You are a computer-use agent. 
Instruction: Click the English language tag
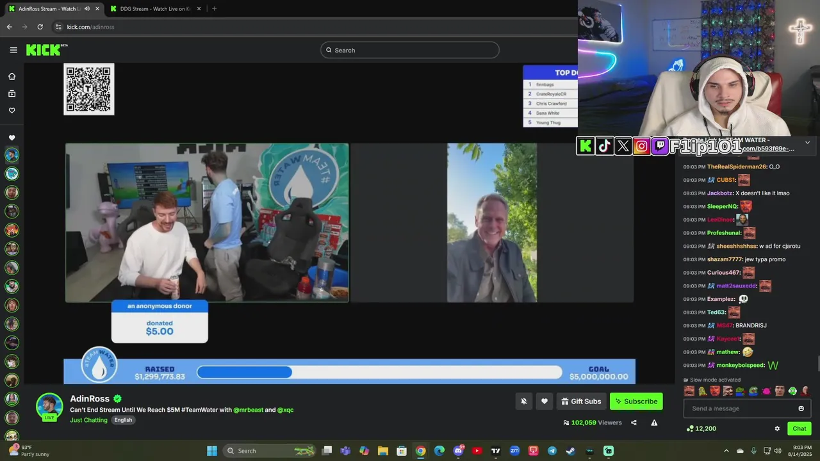pos(123,420)
